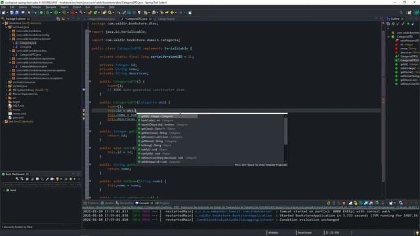This screenshot has height=236, width=420.
Task: Open the dropdown next to the Run icon
Action: pos(60,12)
